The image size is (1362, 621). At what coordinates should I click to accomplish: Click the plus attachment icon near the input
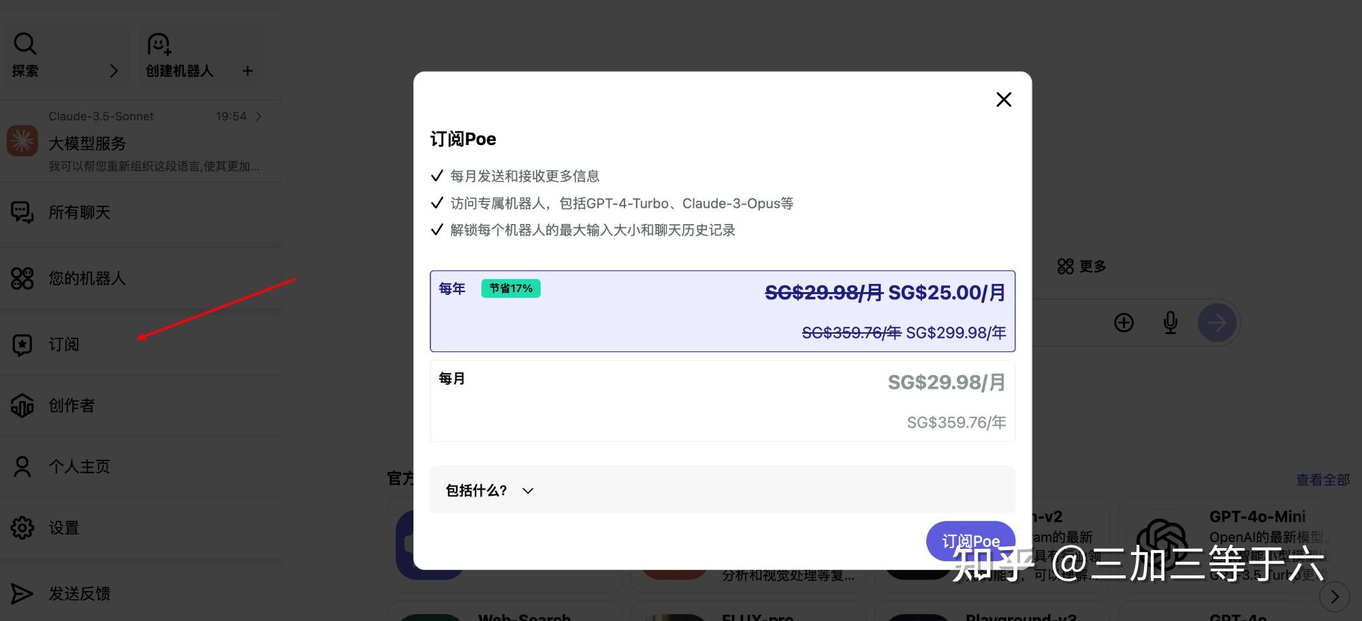tap(1124, 322)
